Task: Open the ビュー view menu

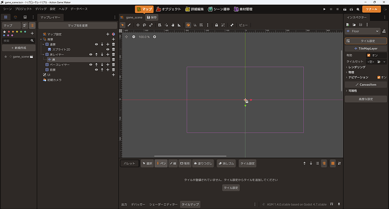Action: [243, 25]
